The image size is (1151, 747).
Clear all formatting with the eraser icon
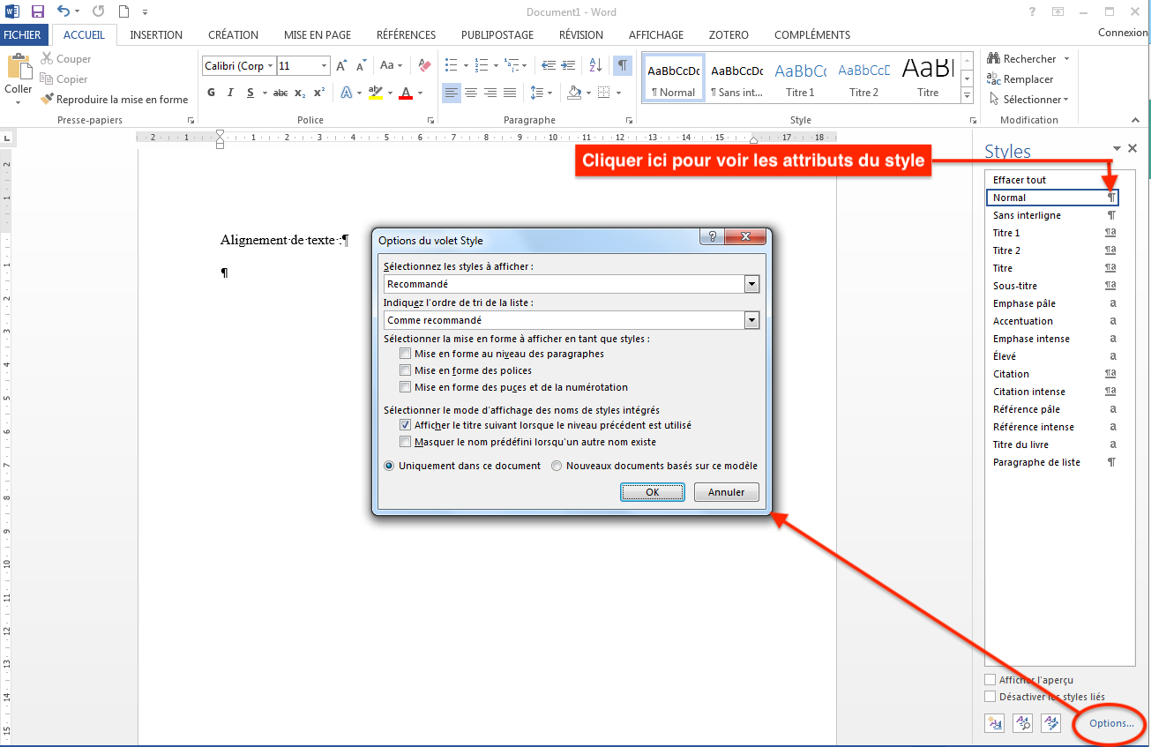tap(424, 65)
